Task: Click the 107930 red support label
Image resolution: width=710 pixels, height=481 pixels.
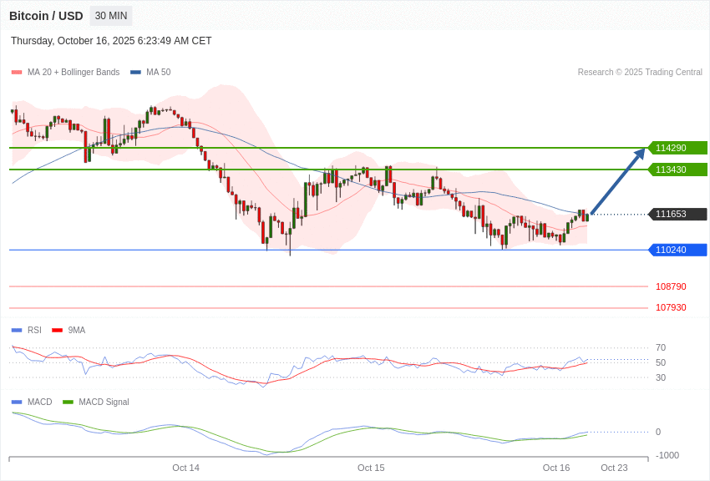Action: coord(671,307)
